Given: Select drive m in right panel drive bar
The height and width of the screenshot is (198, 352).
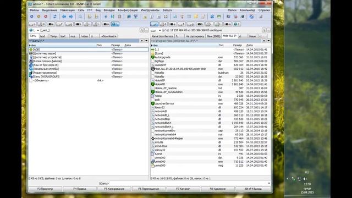Looking at the screenshot, I should point(227,24).
